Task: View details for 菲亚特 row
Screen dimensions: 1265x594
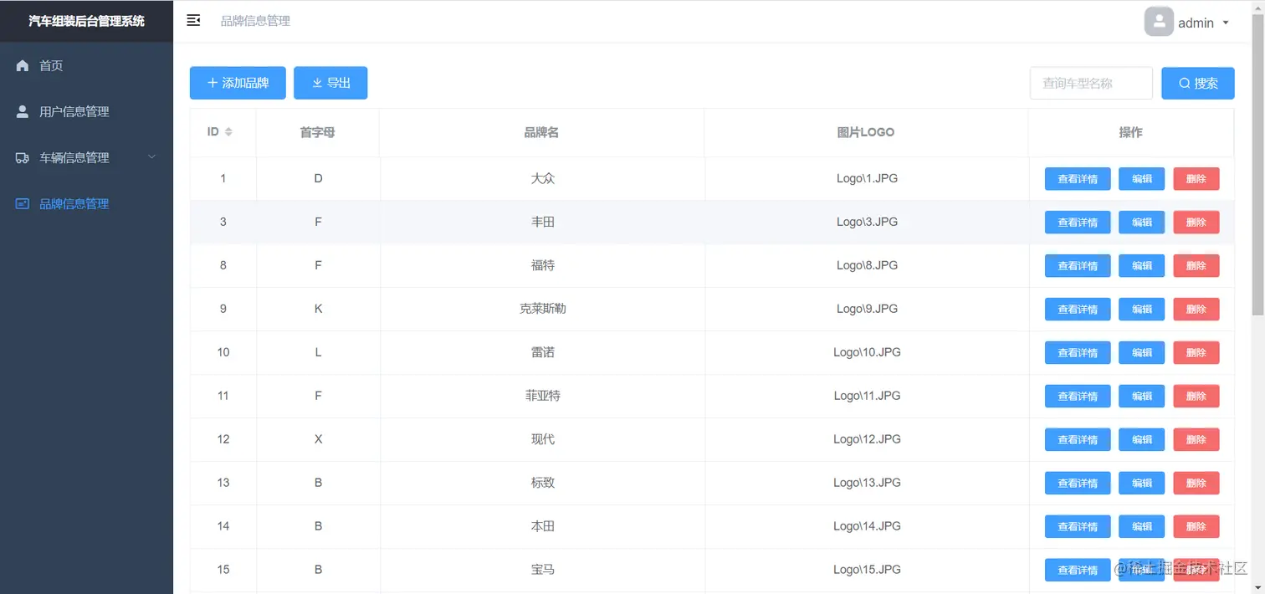Action: pyautogui.click(x=1078, y=397)
